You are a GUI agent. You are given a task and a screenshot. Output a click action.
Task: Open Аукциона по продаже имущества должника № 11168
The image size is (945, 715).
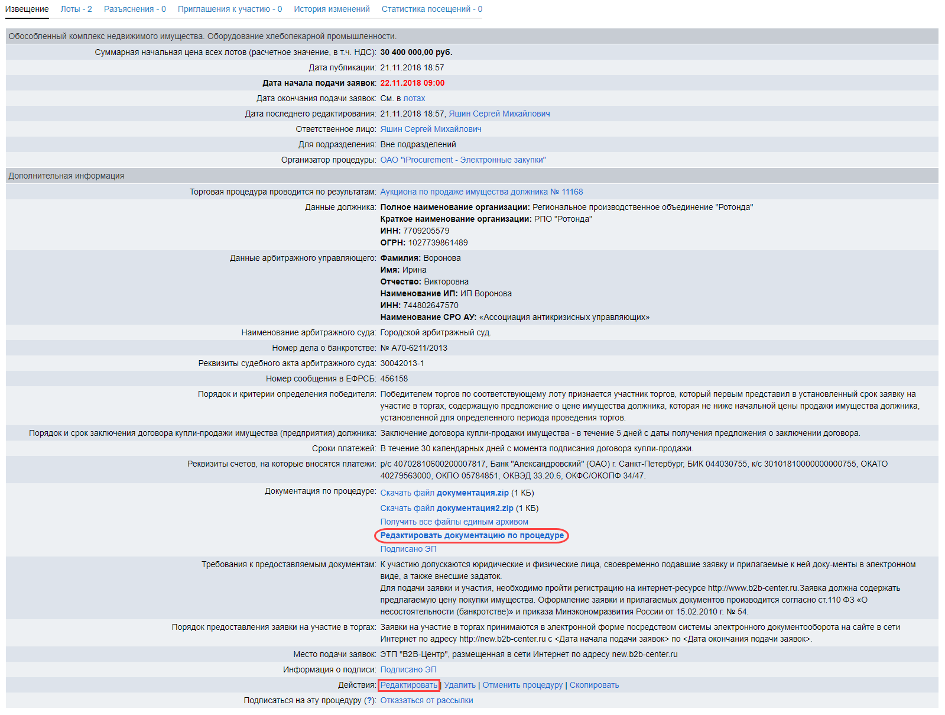(x=481, y=192)
